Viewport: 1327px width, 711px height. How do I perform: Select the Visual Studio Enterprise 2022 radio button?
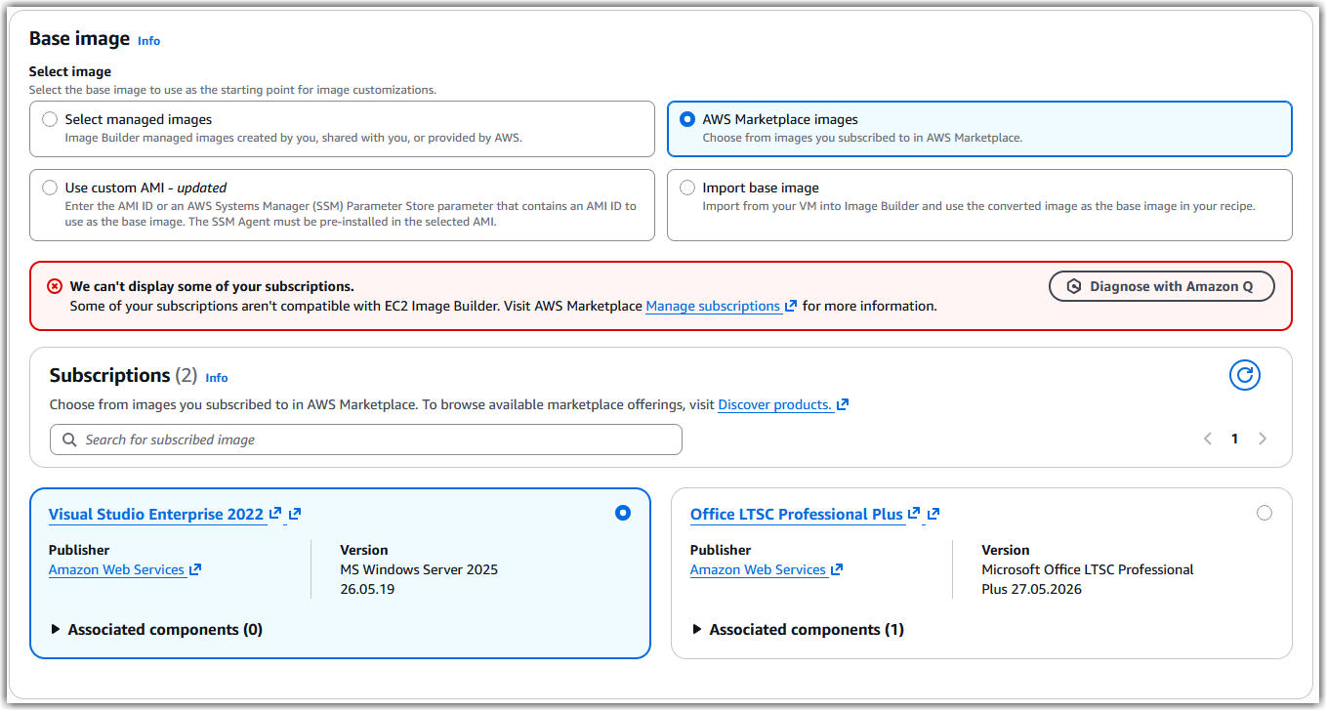click(x=623, y=513)
